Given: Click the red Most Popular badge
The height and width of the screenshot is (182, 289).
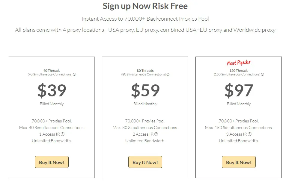Looking at the screenshot, I should [239, 63].
